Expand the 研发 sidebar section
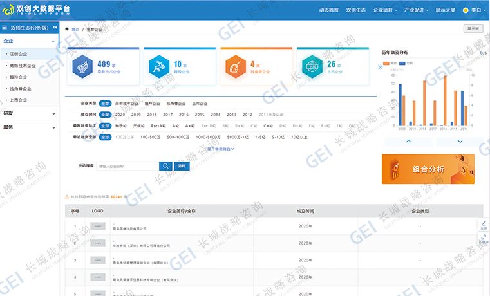 point(30,113)
